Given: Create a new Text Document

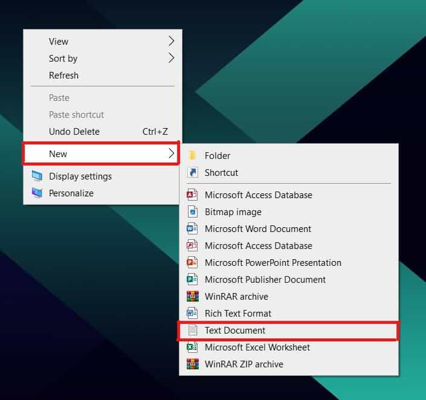Looking at the screenshot, I should tap(289, 331).
